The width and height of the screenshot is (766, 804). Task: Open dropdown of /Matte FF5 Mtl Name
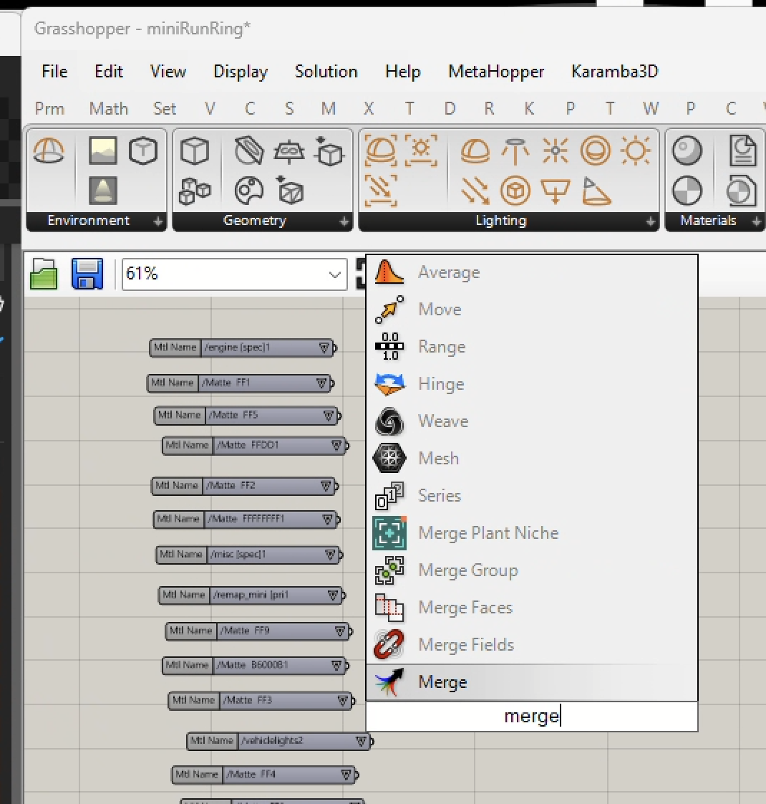click(329, 416)
